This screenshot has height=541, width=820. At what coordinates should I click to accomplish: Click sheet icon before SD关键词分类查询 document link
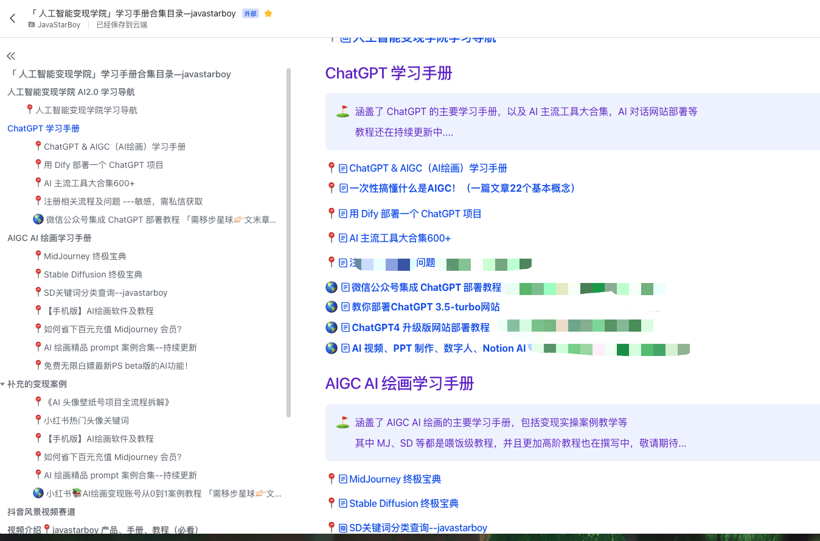tap(343, 528)
